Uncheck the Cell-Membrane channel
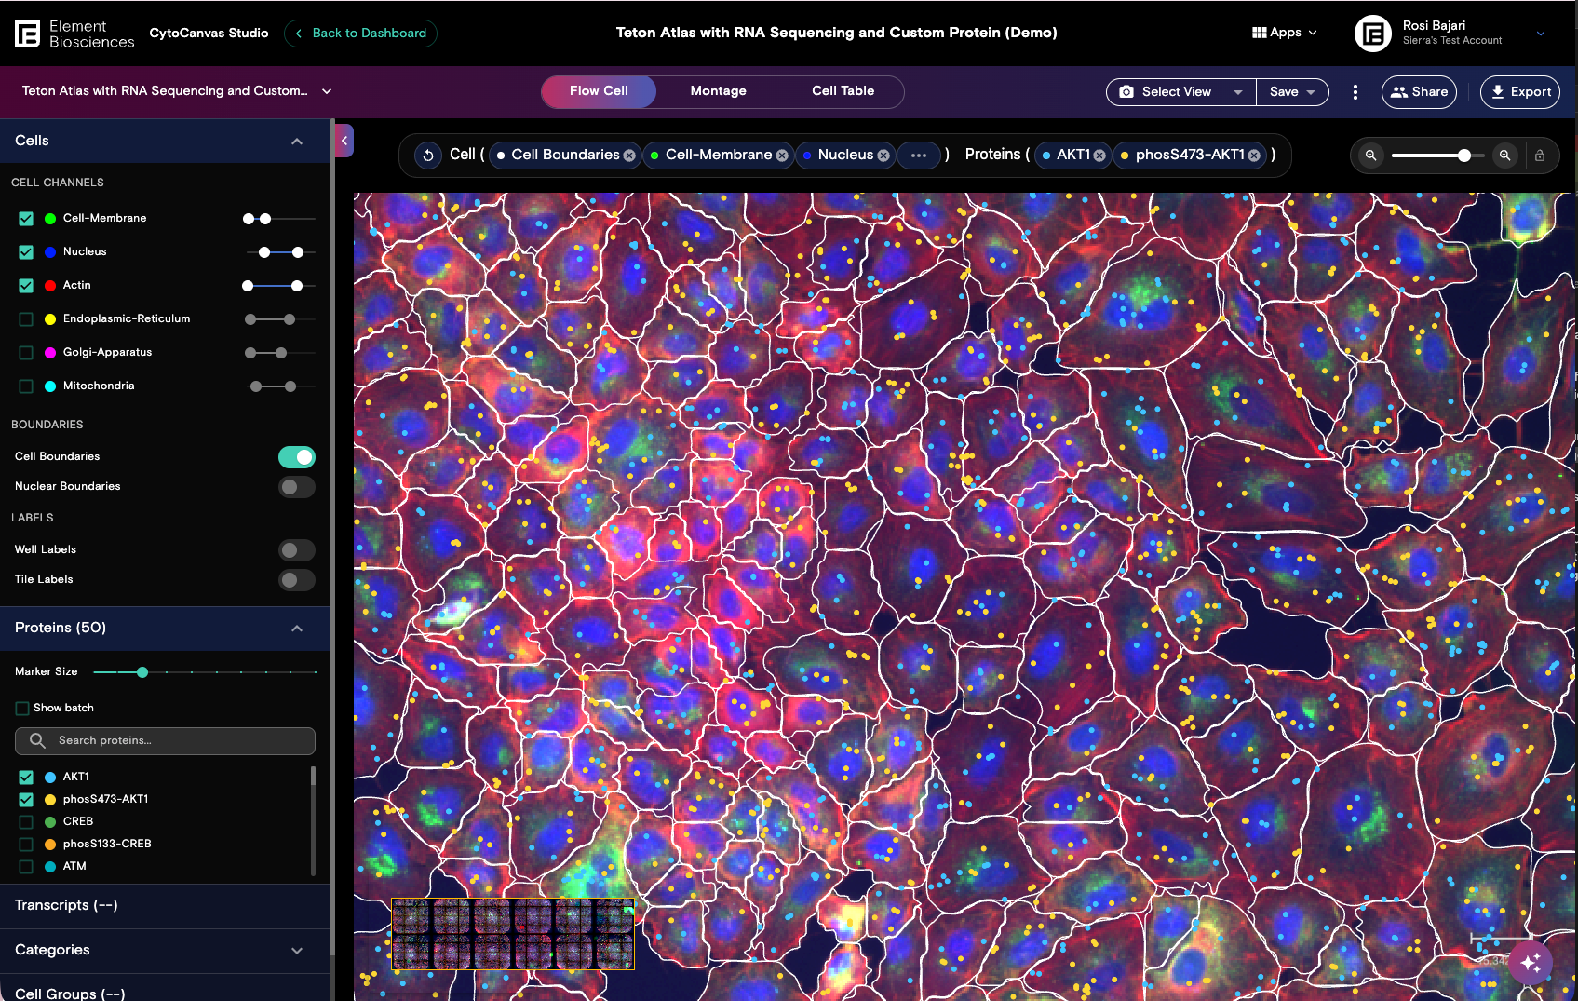 tap(26, 219)
